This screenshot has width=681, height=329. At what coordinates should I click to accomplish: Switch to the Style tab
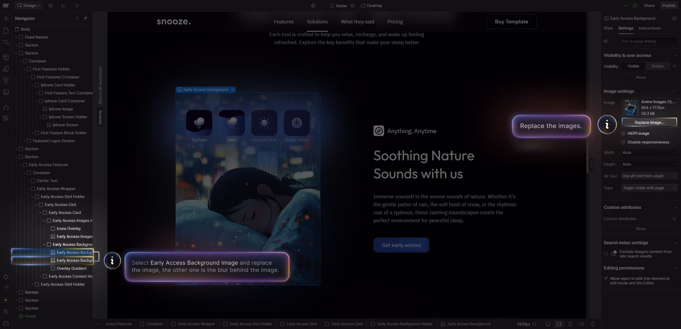click(608, 28)
